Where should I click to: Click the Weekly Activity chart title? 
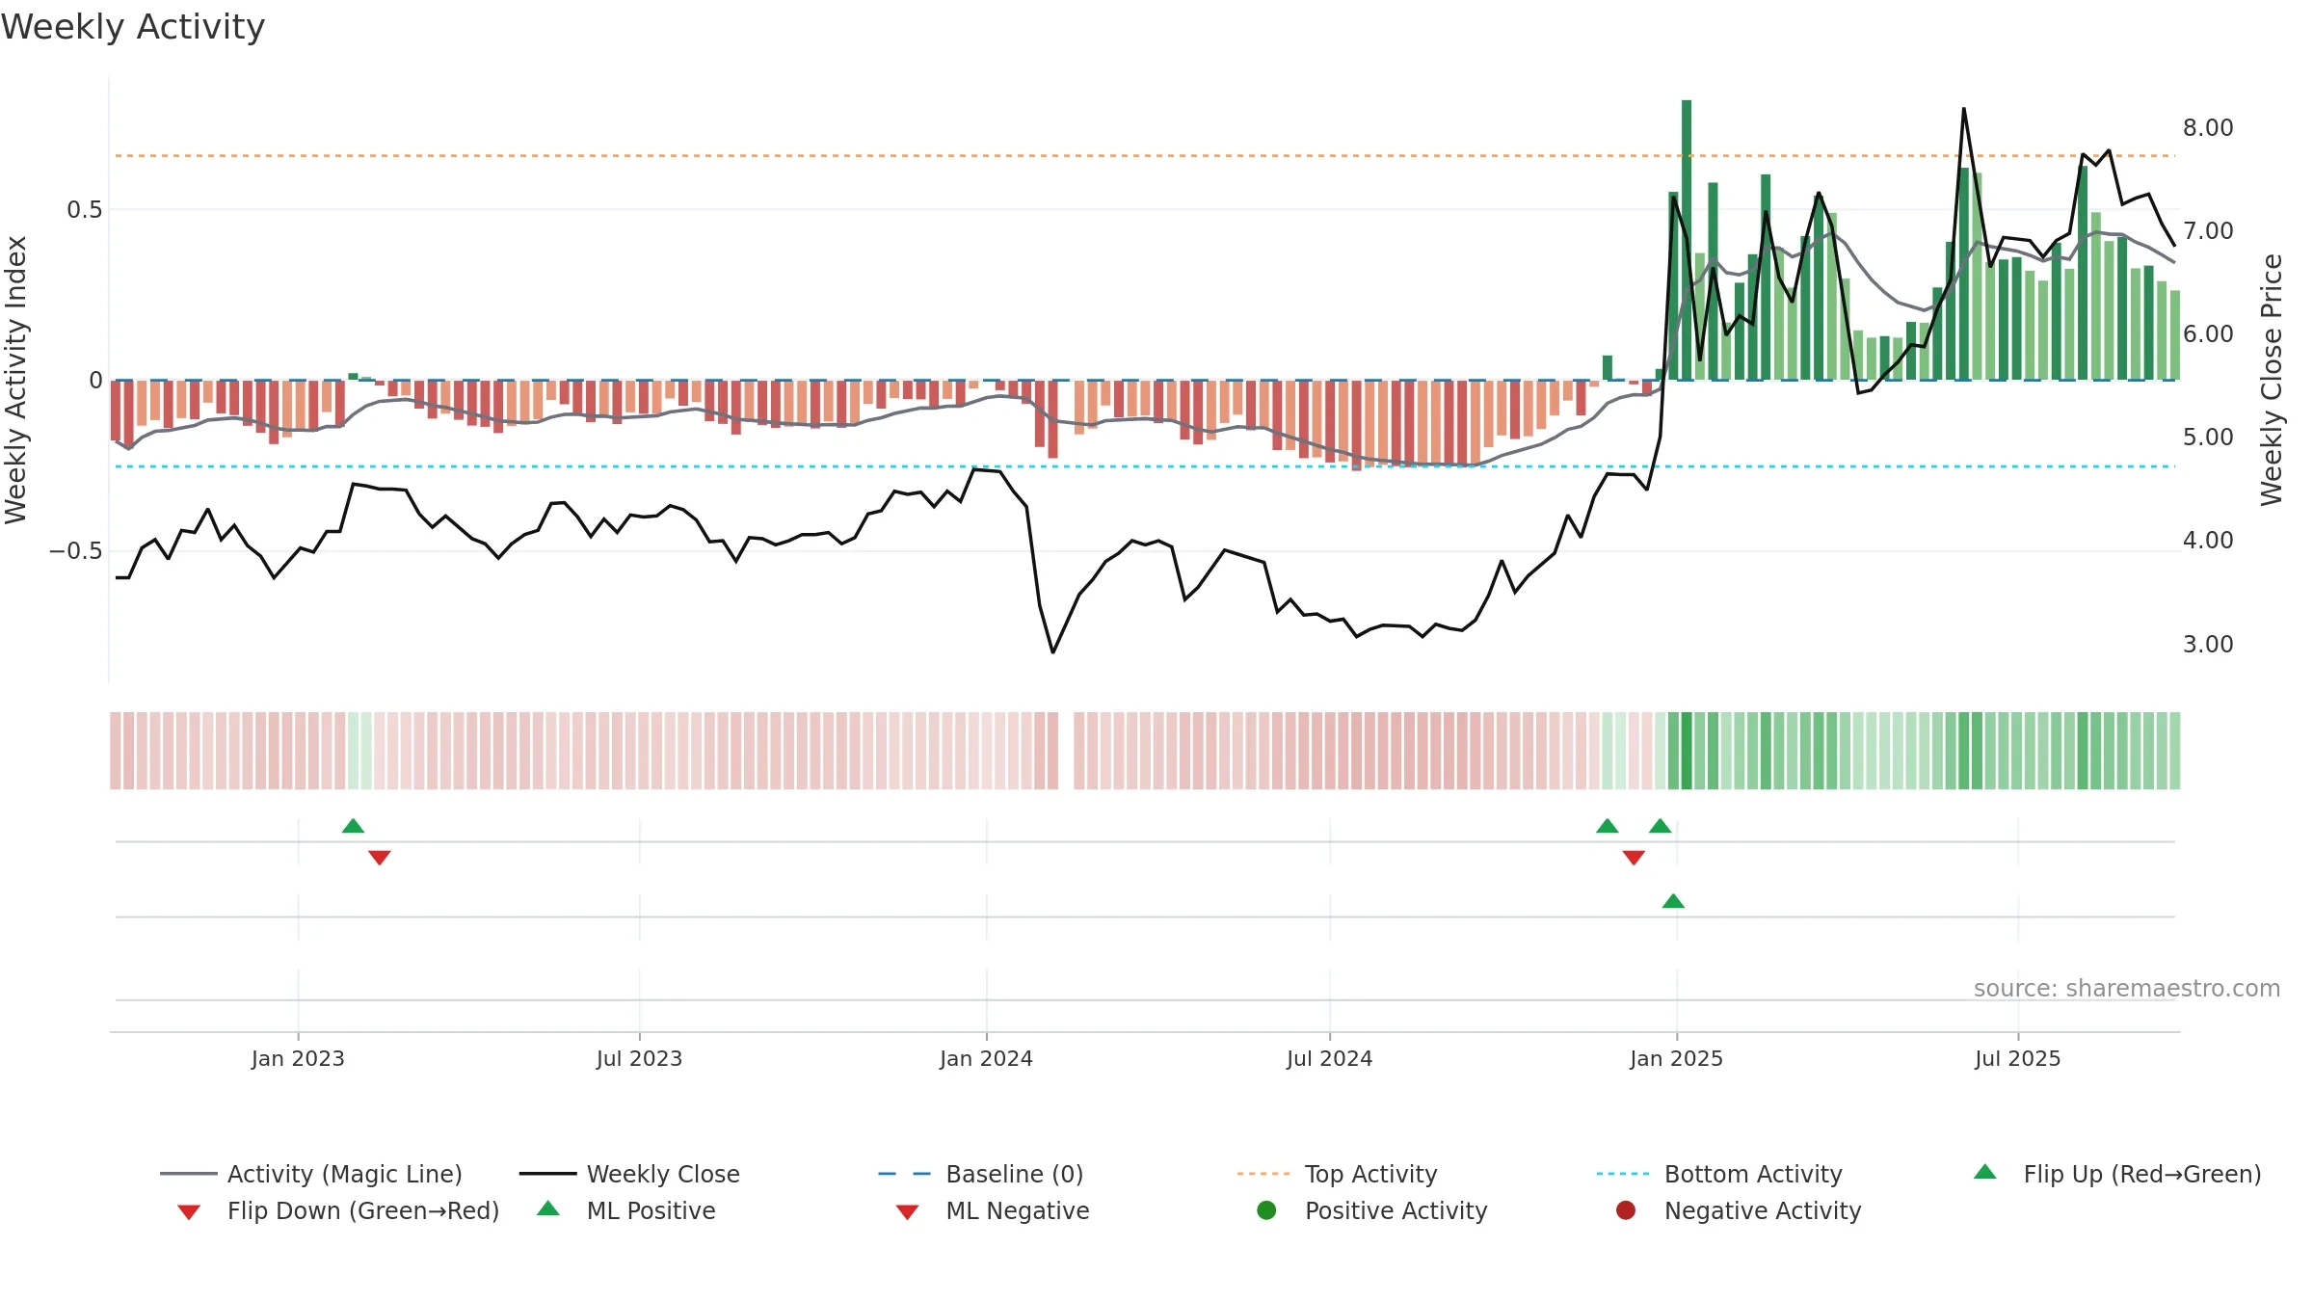(x=133, y=27)
